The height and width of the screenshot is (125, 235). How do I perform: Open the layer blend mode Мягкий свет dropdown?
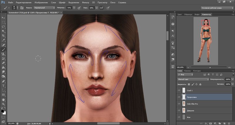click(x=193, y=79)
